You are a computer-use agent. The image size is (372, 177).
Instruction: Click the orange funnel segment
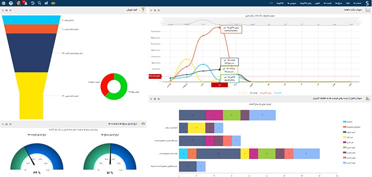point(31,29)
